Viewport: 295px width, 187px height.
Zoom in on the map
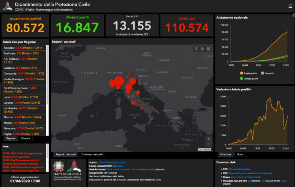[x=209, y=139]
